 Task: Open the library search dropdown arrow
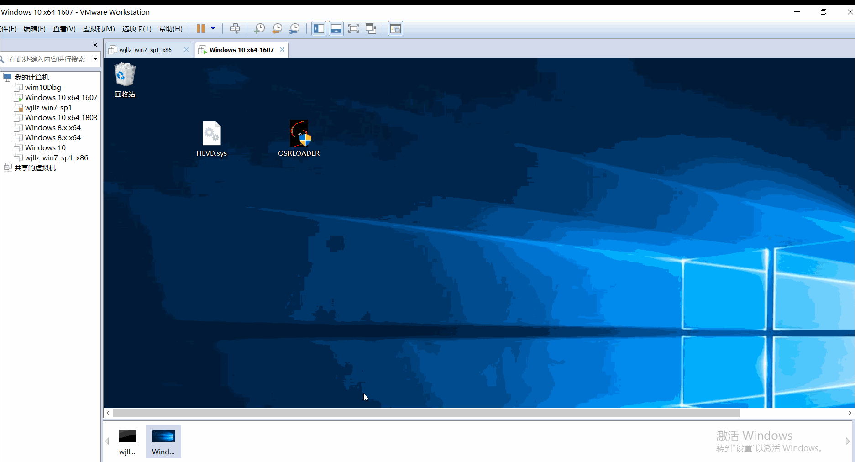coord(95,59)
